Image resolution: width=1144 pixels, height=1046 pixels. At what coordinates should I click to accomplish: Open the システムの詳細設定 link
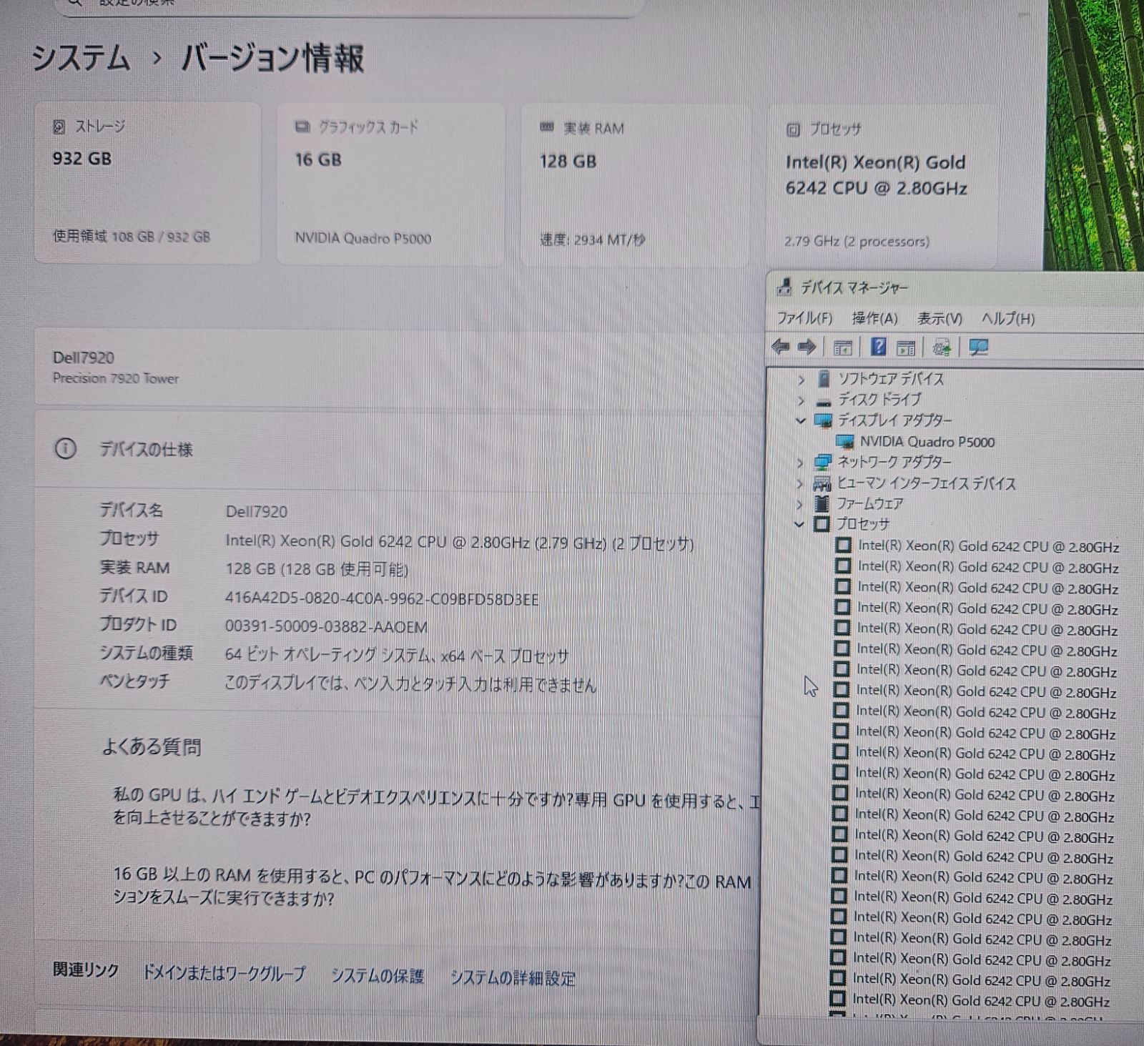(513, 977)
